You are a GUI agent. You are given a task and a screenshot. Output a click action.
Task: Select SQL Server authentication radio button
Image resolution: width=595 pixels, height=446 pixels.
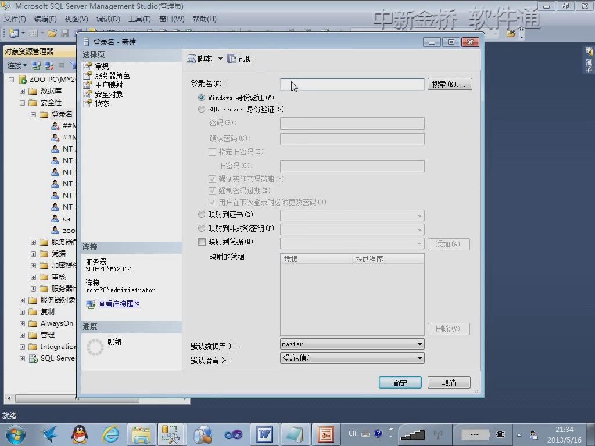202,109
